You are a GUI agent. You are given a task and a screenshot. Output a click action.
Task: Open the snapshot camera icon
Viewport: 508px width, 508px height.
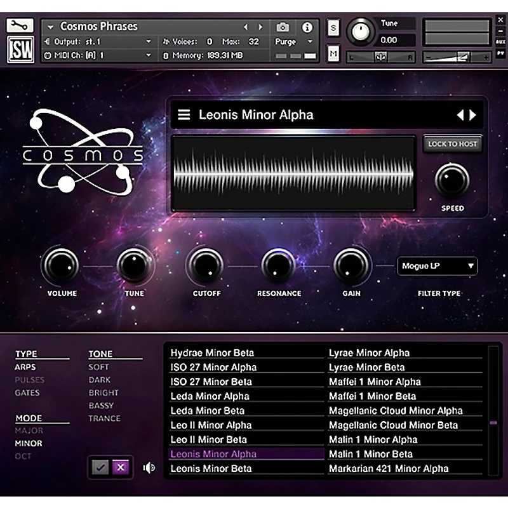coord(283,27)
